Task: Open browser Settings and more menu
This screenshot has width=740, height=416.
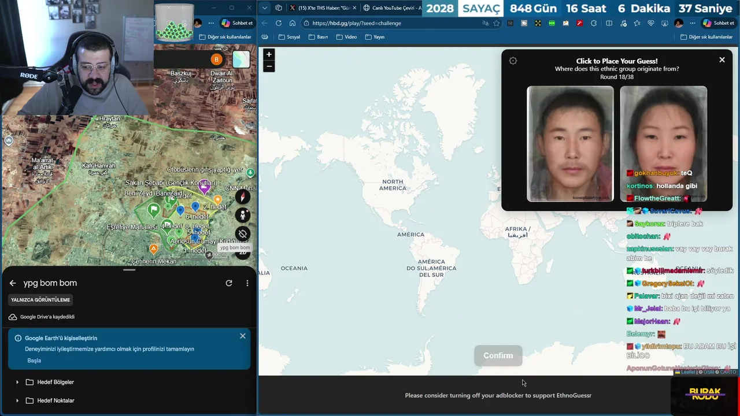Action: coord(693,23)
